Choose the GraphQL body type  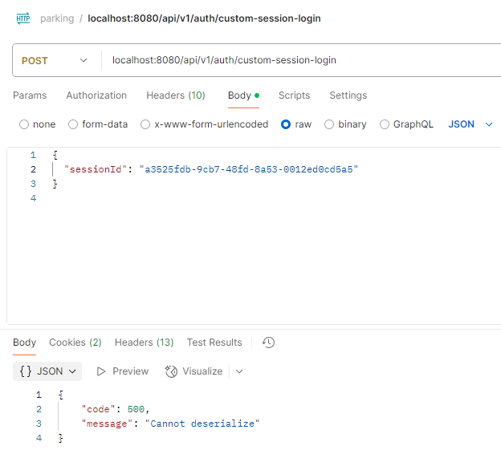(x=406, y=124)
